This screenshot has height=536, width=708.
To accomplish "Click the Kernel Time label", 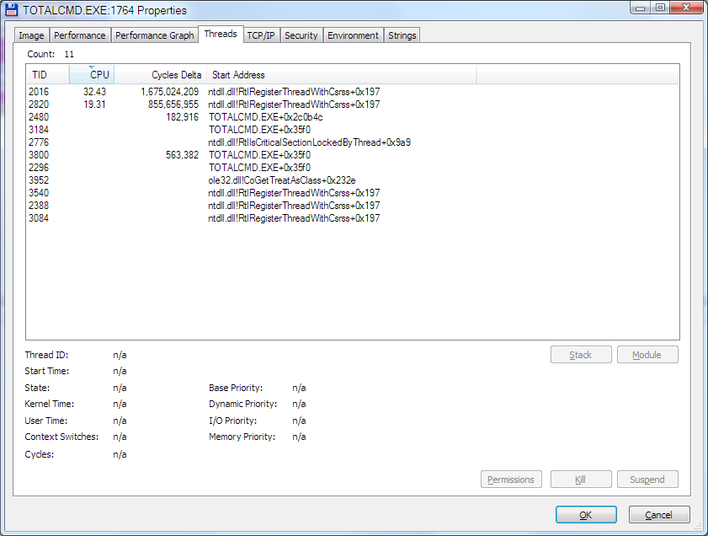I will pyautogui.click(x=49, y=404).
